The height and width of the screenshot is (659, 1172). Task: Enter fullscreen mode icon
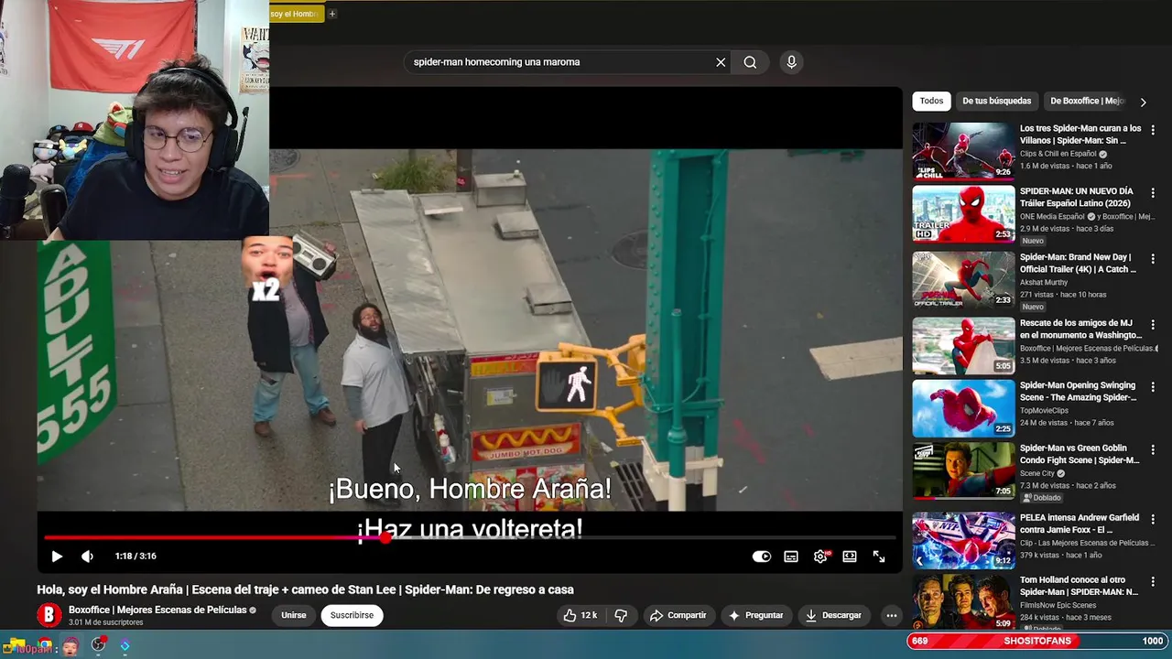point(879,556)
